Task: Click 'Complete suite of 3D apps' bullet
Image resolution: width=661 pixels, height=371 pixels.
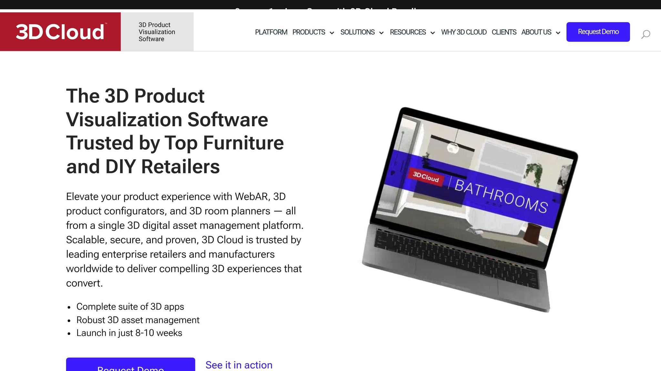Action: 130,307
